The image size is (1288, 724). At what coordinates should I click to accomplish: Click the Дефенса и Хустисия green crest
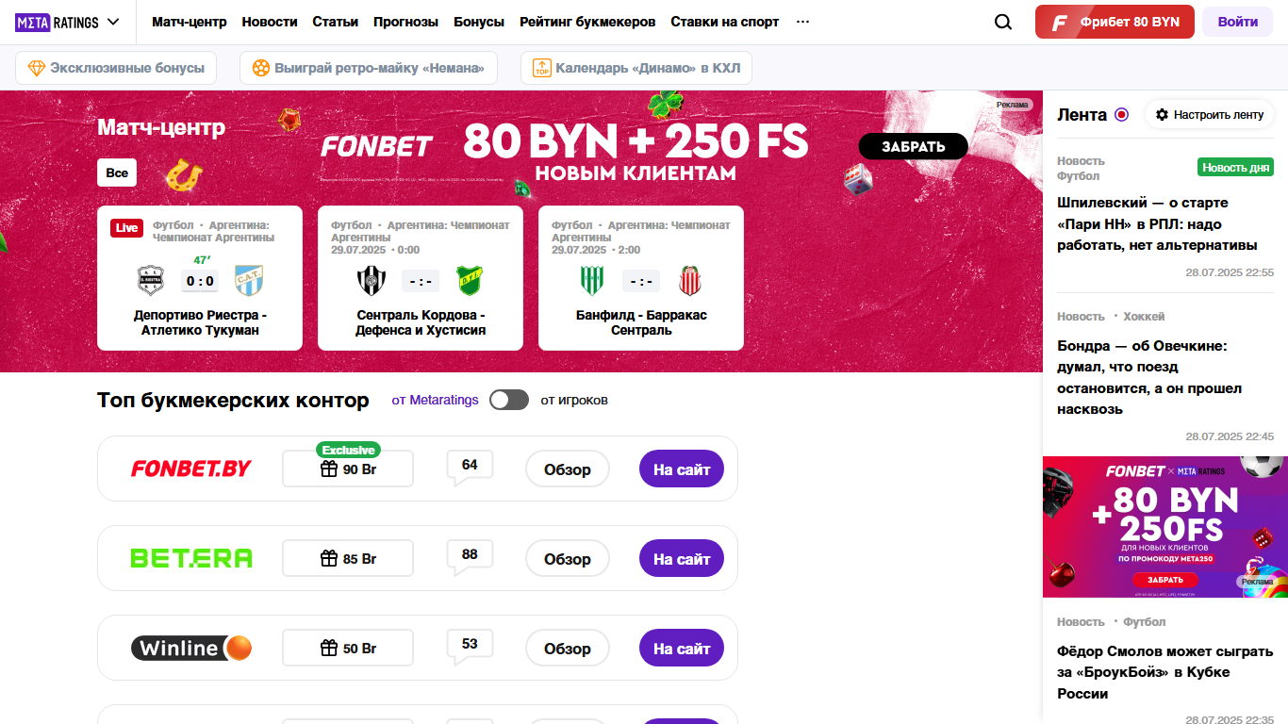[x=470, y=281]
